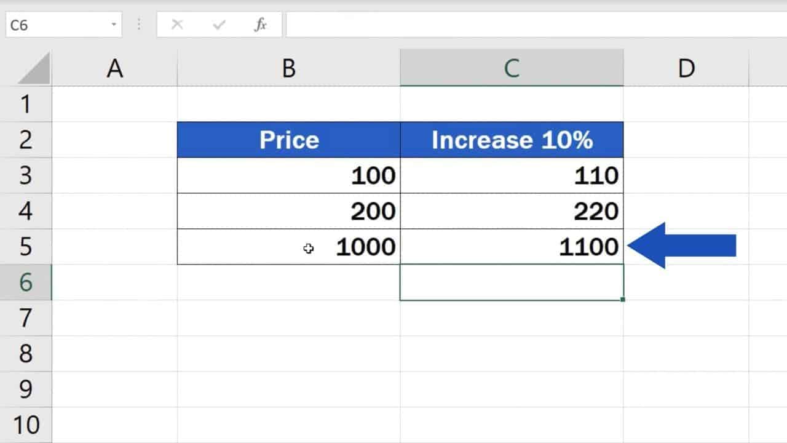Click the Price header cell

(289, 140)
